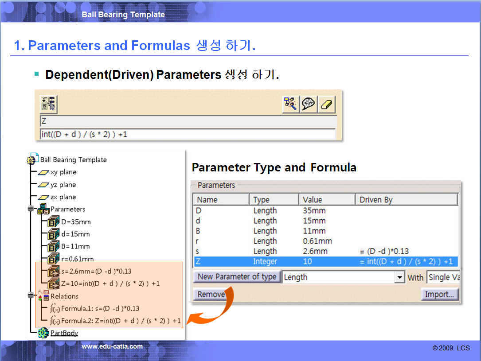481x361 pixels.
Task: Click the eraser icon in the formula toolbar
Action: pyautogui.click(x=327, y=105)
